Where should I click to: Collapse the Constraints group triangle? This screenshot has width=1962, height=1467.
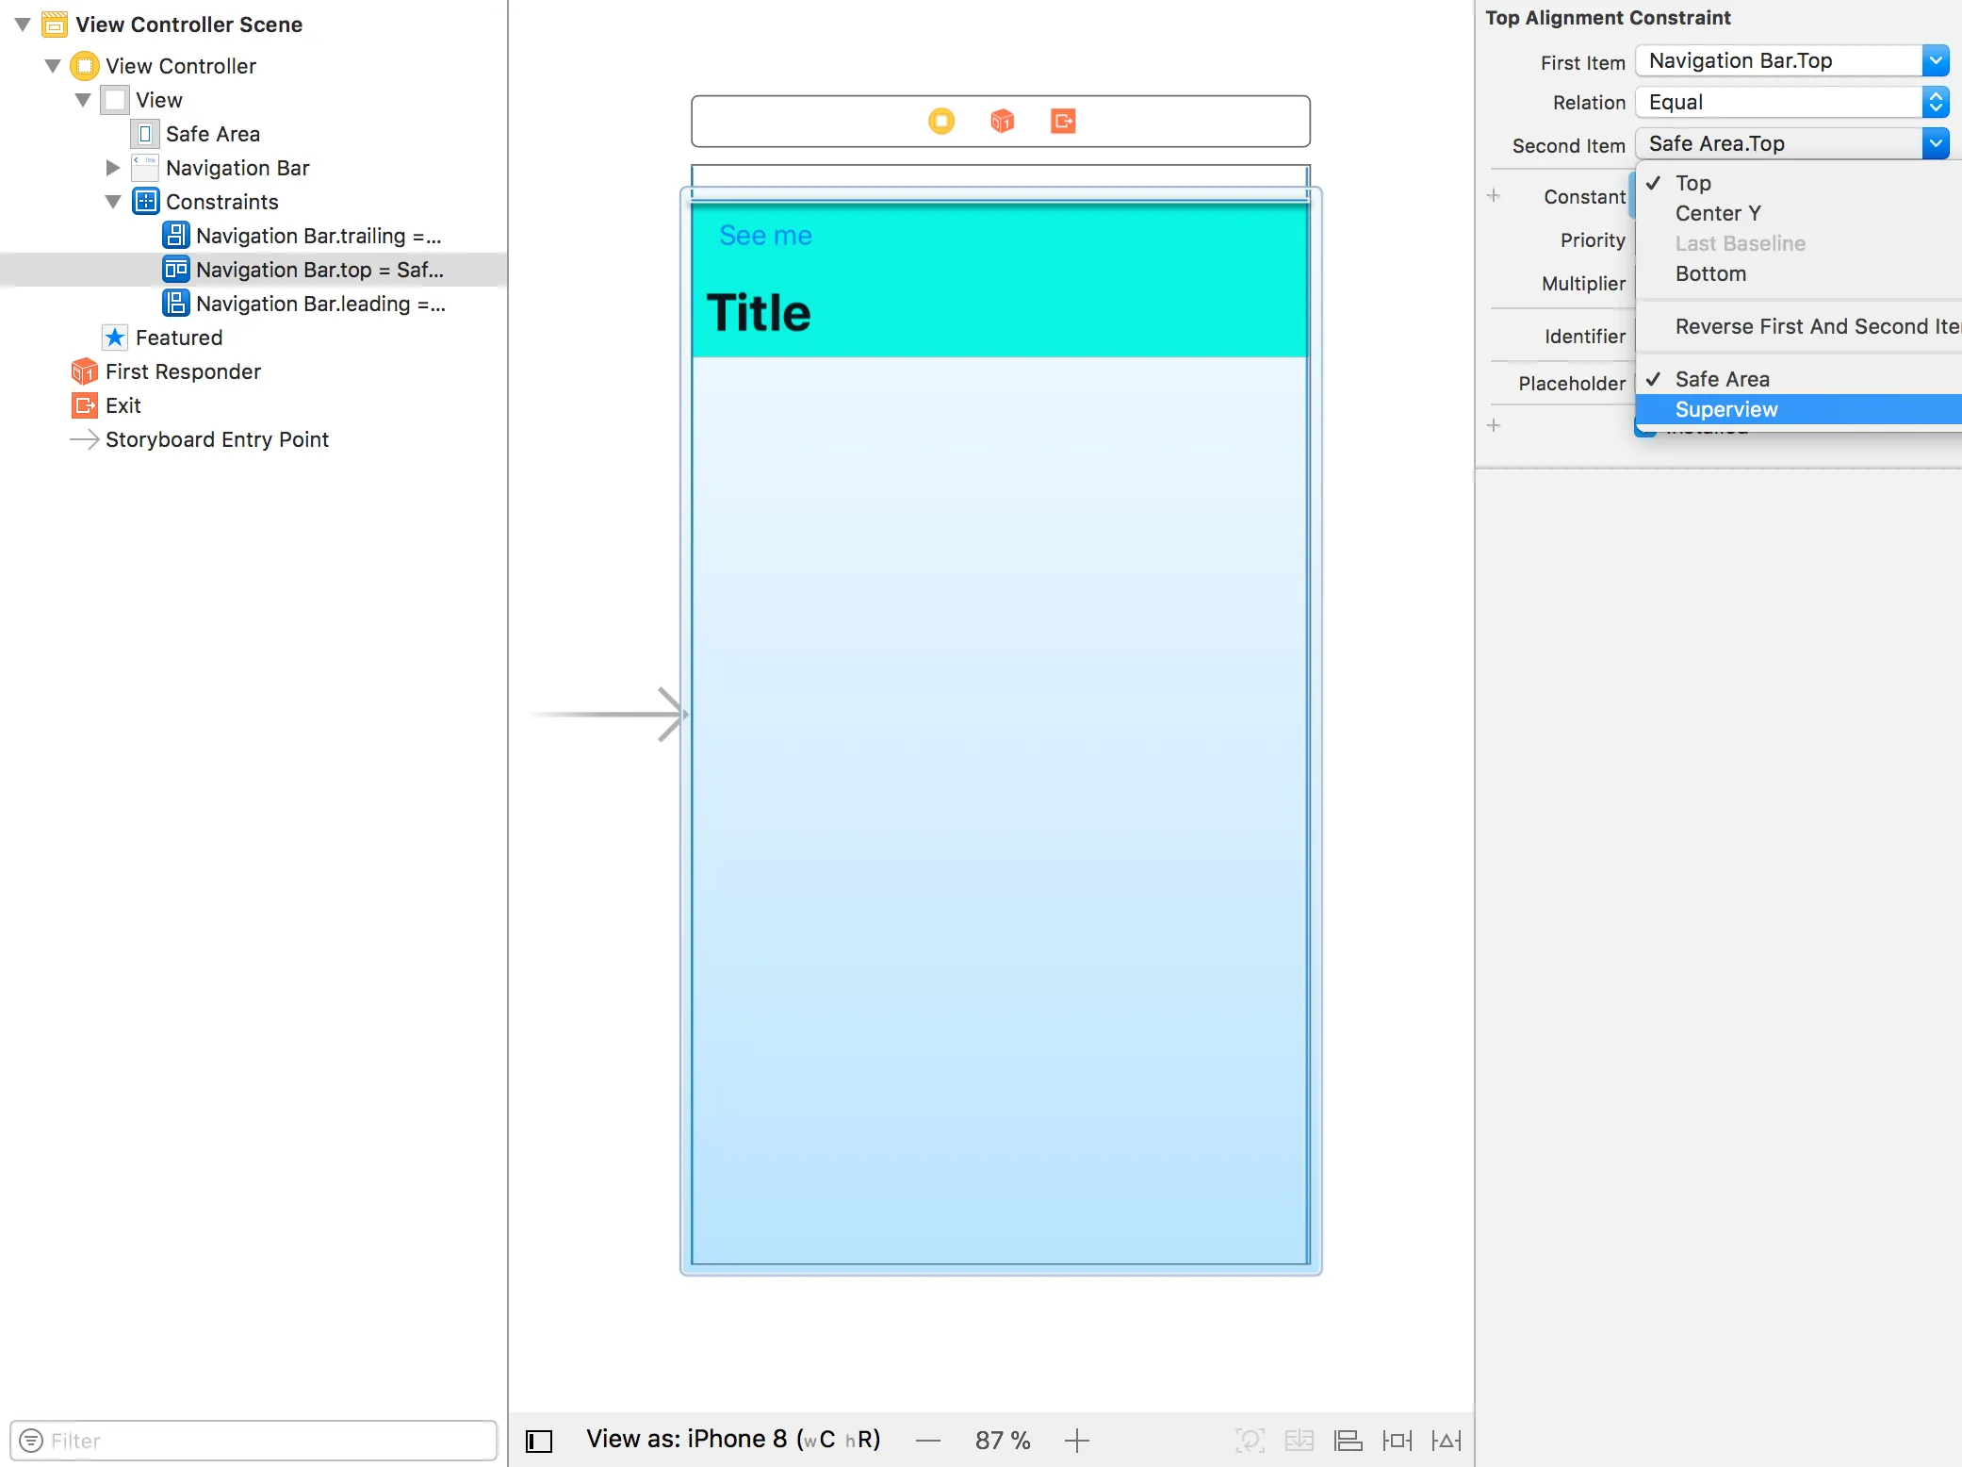[x=113, y=202]
